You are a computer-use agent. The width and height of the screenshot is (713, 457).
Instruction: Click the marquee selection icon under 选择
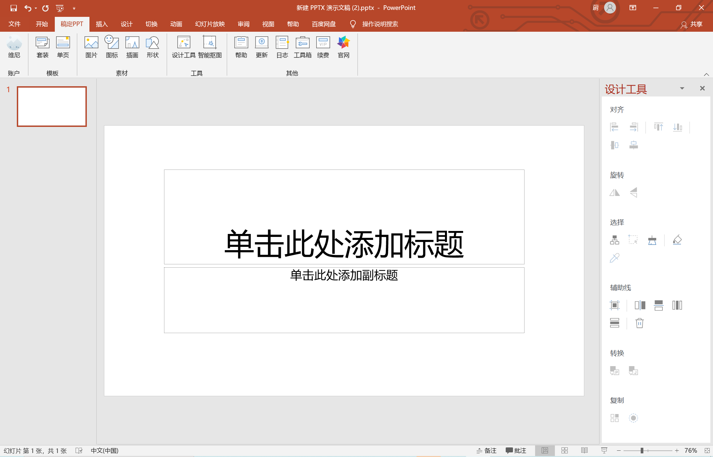coord(633,240)
